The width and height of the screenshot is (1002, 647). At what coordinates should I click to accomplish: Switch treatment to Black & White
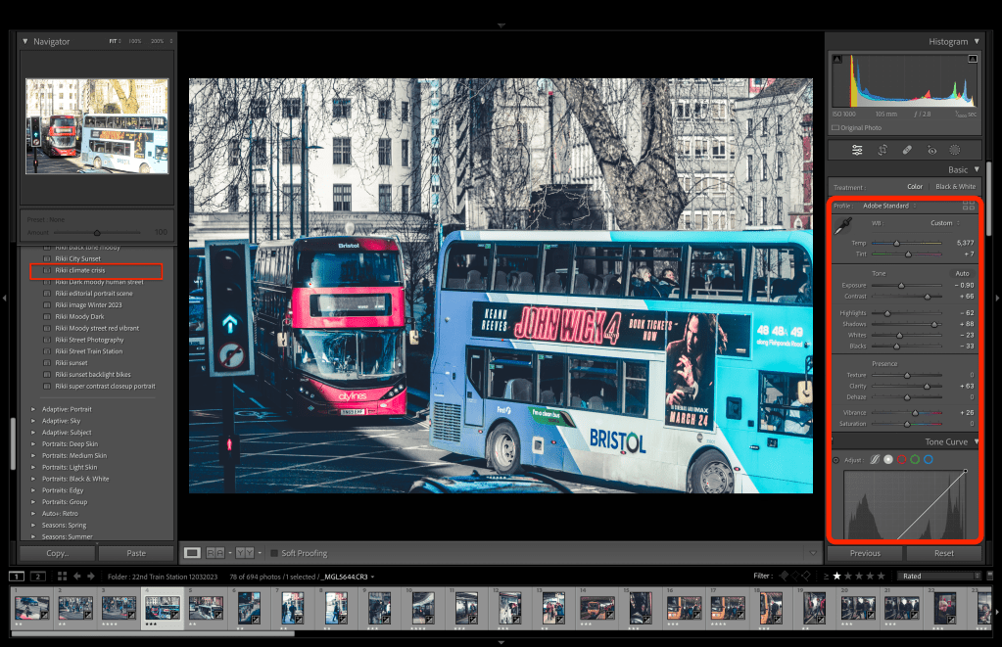pyautogui.click(x=955, y=187)
